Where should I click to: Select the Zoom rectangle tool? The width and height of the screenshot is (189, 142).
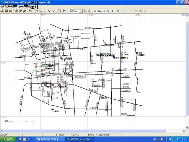(40, 11)
